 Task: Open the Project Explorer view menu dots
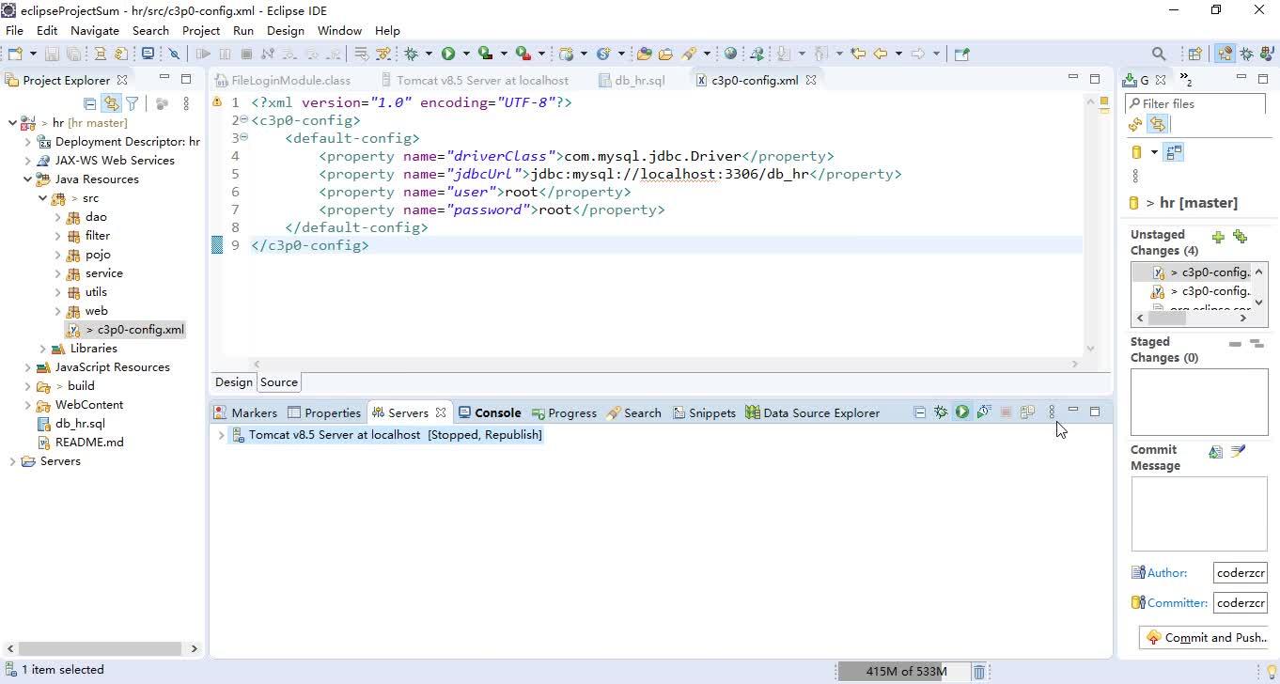[x=186, y=103]
